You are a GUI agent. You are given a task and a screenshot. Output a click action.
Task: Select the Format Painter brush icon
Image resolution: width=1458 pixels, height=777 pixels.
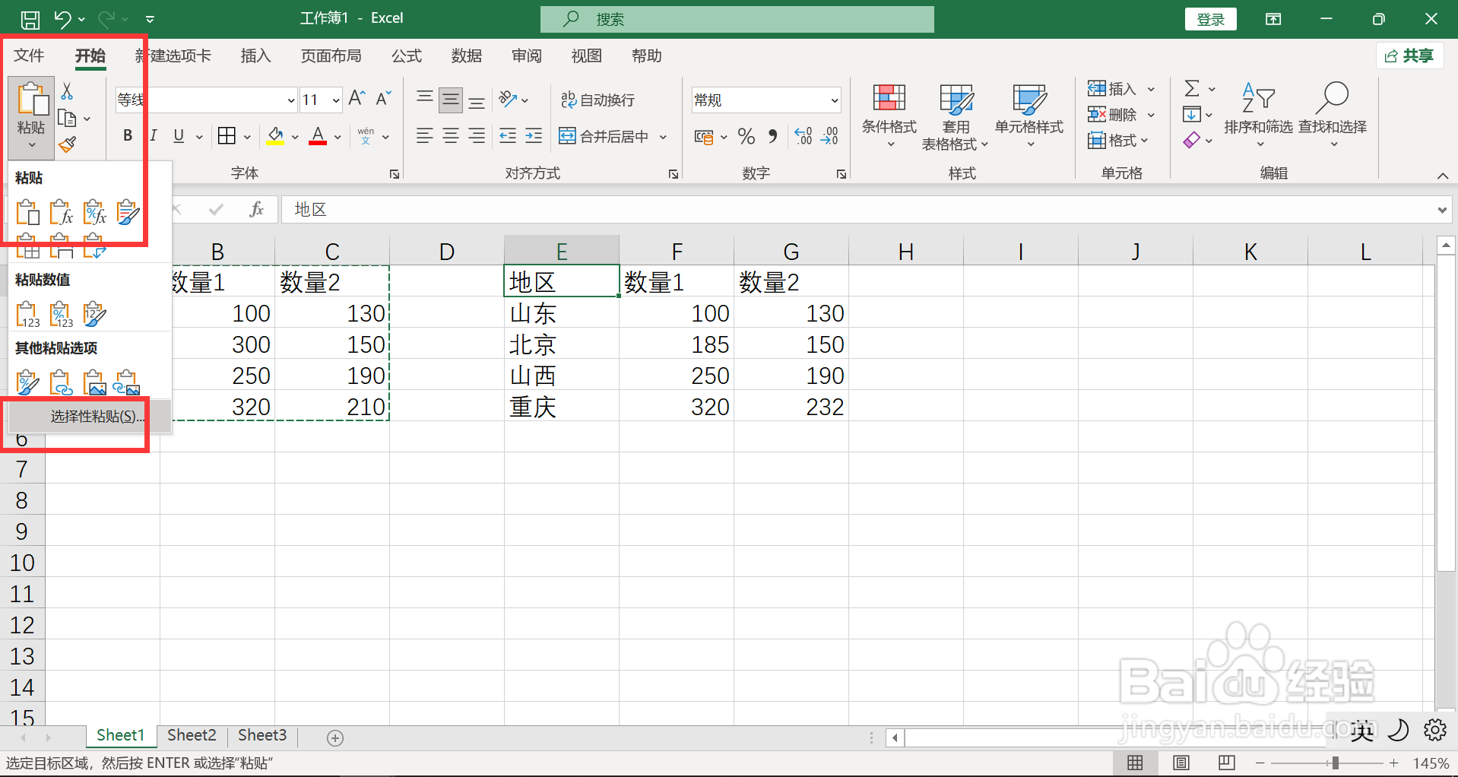pyautogui.click(x=67, y=144)
